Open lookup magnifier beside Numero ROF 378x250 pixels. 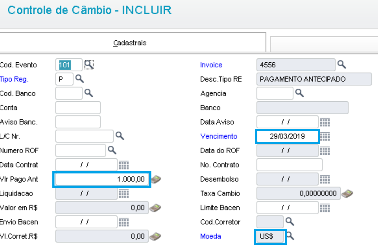click(112, 150)
